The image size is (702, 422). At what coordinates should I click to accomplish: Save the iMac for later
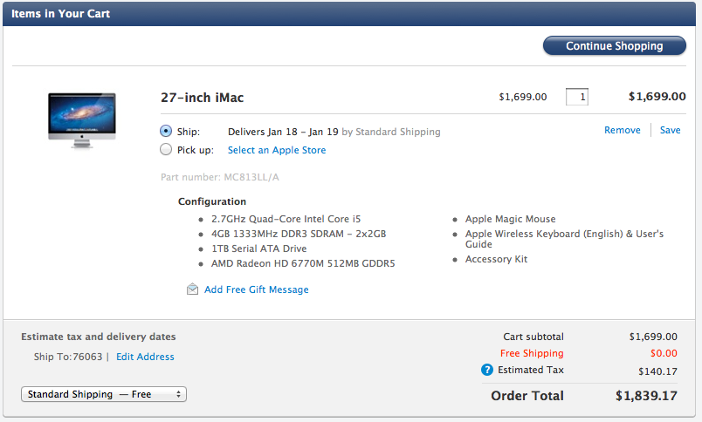pos(671,130)
